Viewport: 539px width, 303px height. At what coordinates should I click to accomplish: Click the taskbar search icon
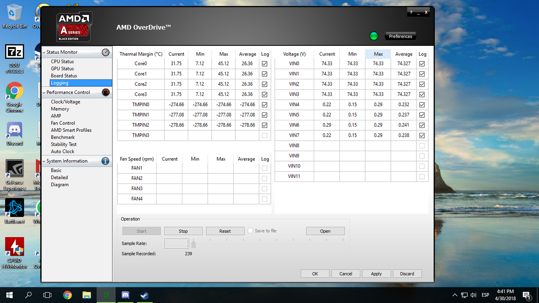[x=29, y=295]
